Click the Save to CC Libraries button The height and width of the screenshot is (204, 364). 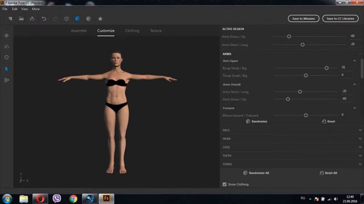click(x=340, y=19)
